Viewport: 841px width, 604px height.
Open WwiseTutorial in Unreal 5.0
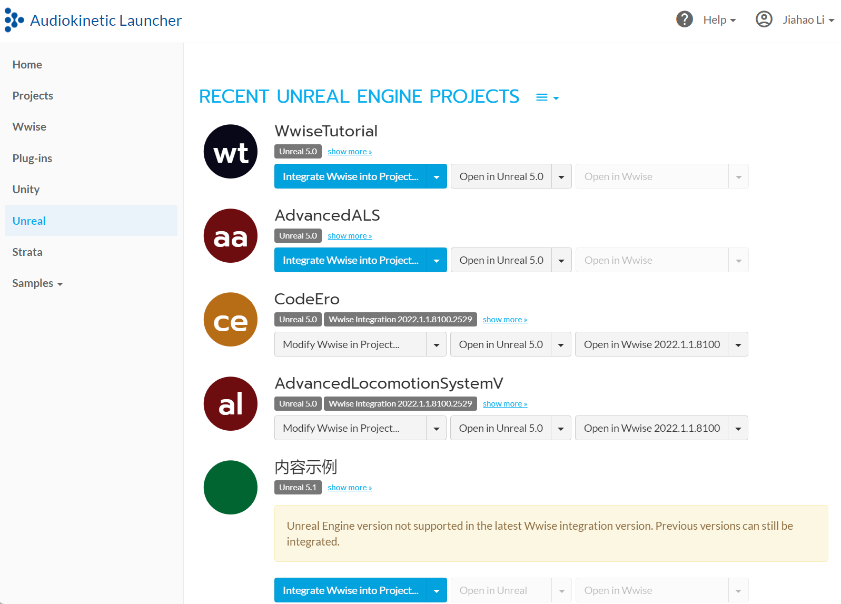(x=501, y=176)
